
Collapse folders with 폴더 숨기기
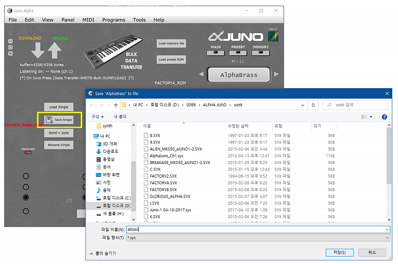click(x=103, y=254)
